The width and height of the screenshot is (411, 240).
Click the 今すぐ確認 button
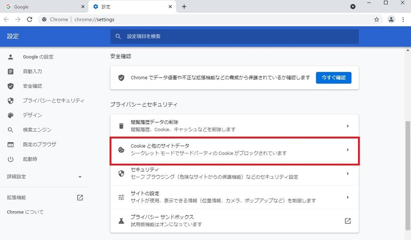[334, 78]
